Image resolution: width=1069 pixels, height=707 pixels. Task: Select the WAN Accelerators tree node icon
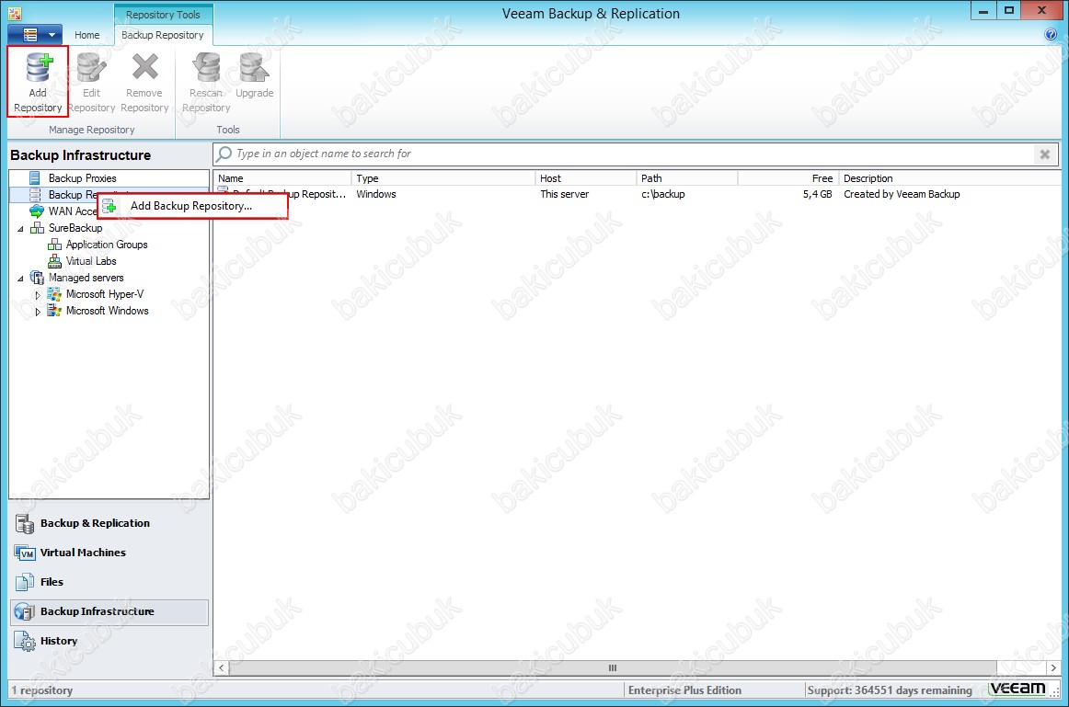(x=37, y=211)
